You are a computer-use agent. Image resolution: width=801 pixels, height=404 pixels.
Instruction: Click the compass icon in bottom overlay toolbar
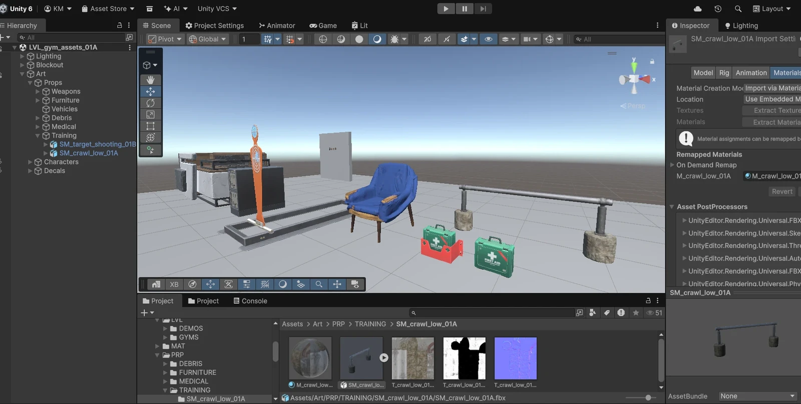click(192, 284)
